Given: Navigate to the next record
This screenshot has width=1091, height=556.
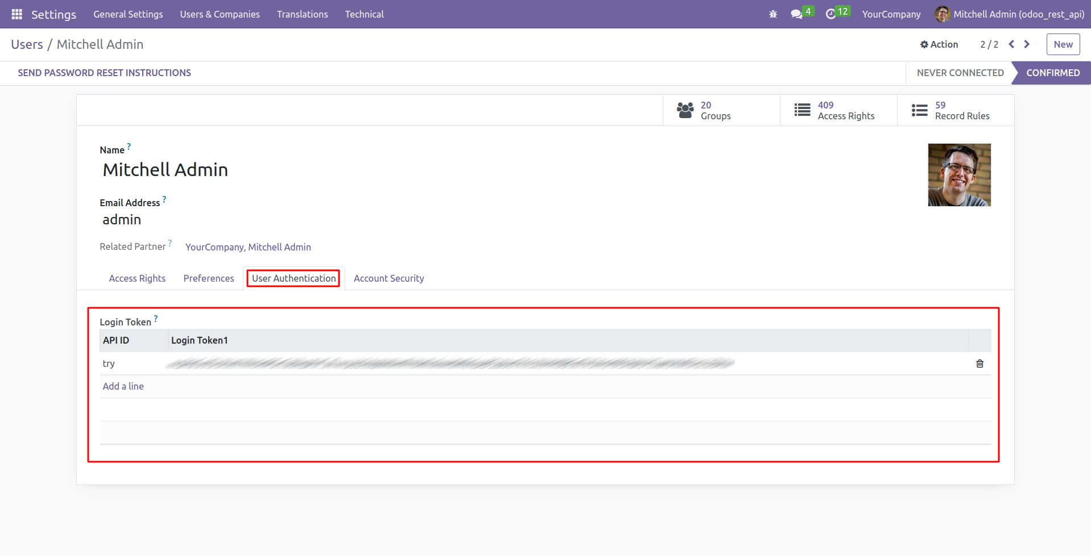Looking at the screenshot, I should (1027, 44).
